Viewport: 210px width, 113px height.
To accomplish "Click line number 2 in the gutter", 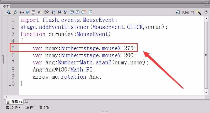I will click(13, 27).
